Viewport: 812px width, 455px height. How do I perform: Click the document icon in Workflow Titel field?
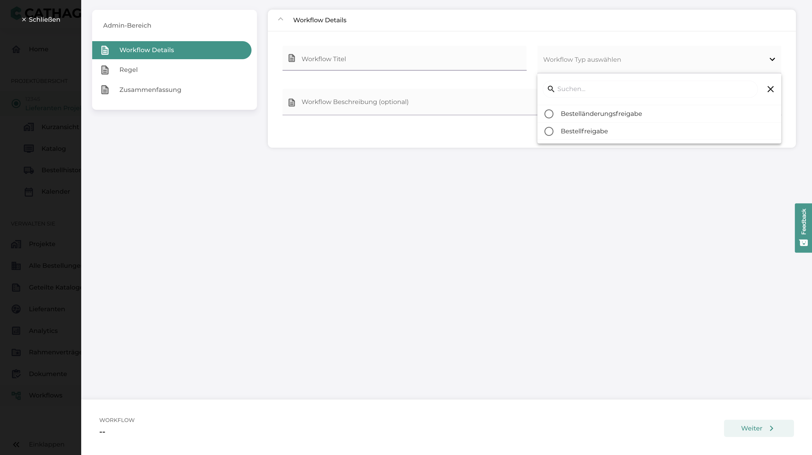(x=292, y=58)
